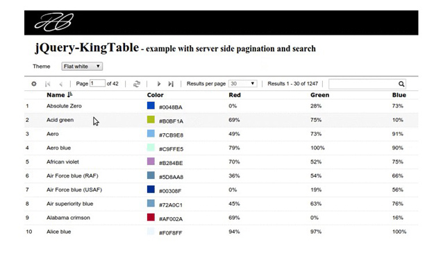This screenshot has height=260, width=434.
Task: Select the 'Aero blue' name cell
Action: point(59,148)
